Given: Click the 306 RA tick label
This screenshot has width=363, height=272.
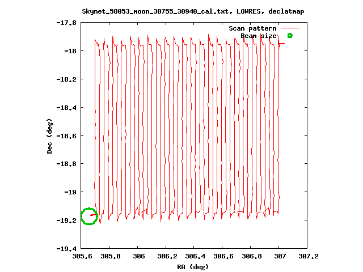Looking at the screenshot, I should coord(138,256).
